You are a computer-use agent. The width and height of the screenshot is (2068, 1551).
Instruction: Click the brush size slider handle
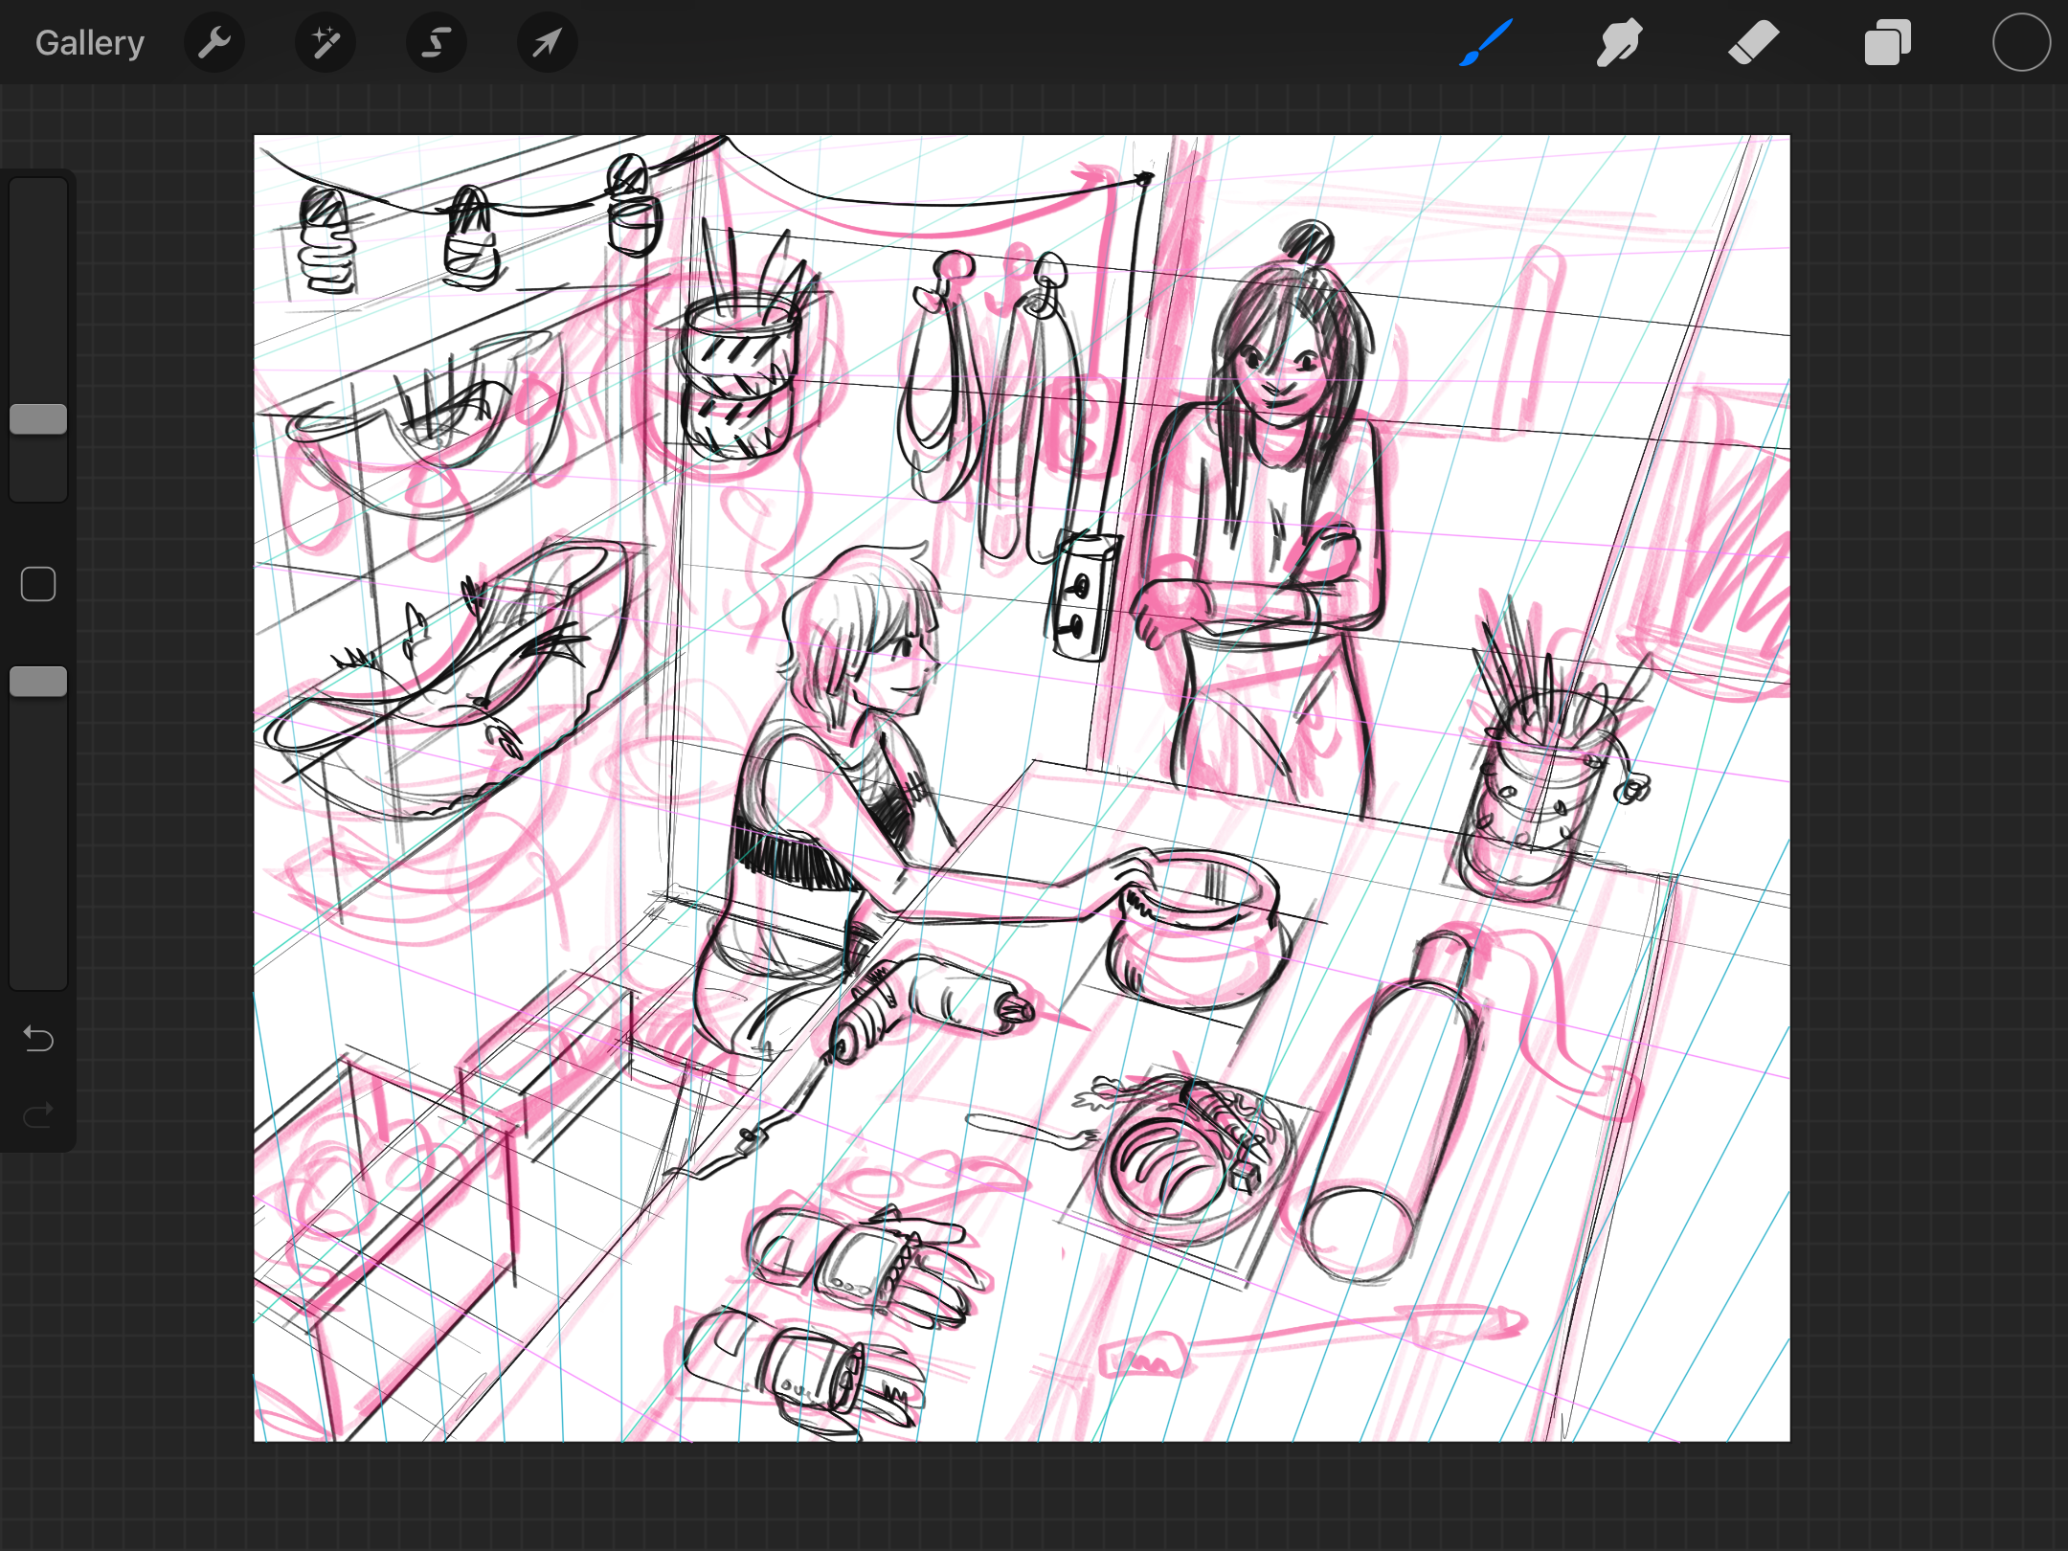click(x=38, y=419)
